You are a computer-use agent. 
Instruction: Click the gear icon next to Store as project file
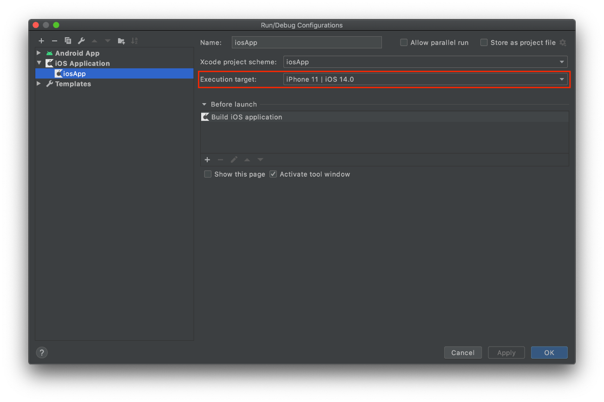(x=563, y=43)
